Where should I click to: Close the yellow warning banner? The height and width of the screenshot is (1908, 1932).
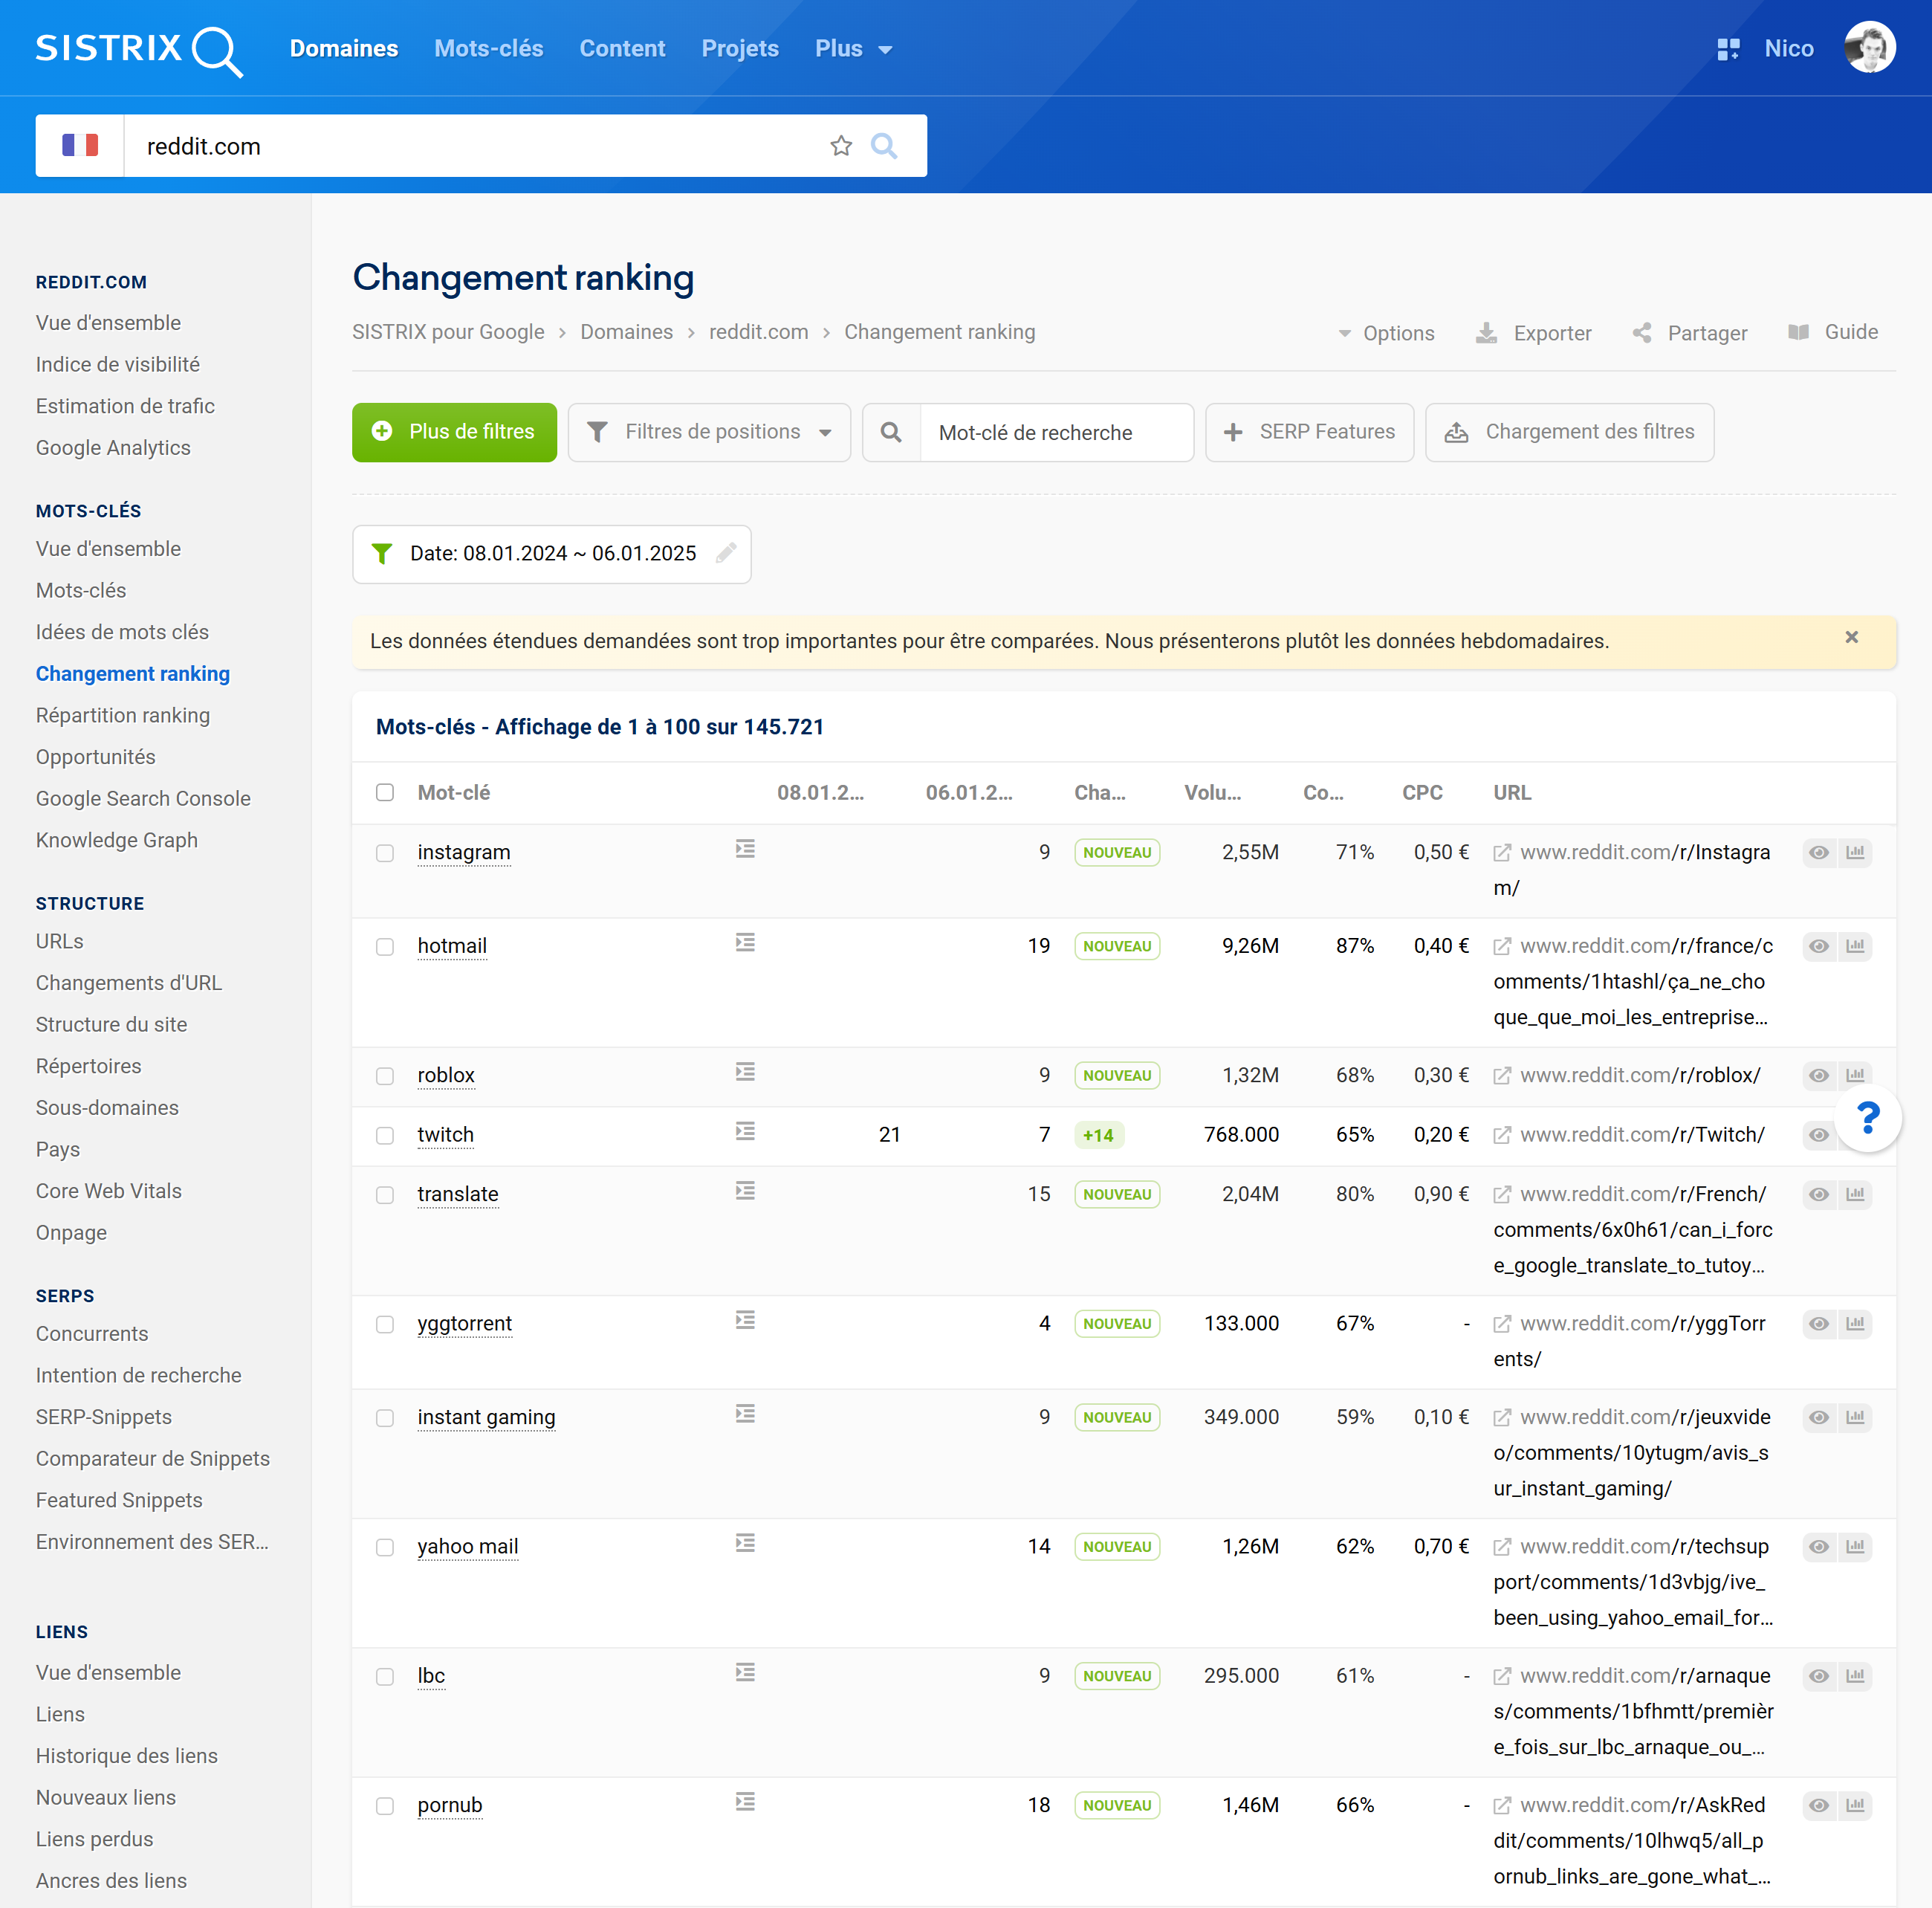point(1851,637)
